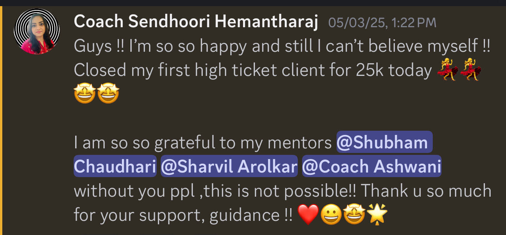Click the second star-struck emoji on third line
This screenshot has height=235, width=506.
[x=108, y=94]
